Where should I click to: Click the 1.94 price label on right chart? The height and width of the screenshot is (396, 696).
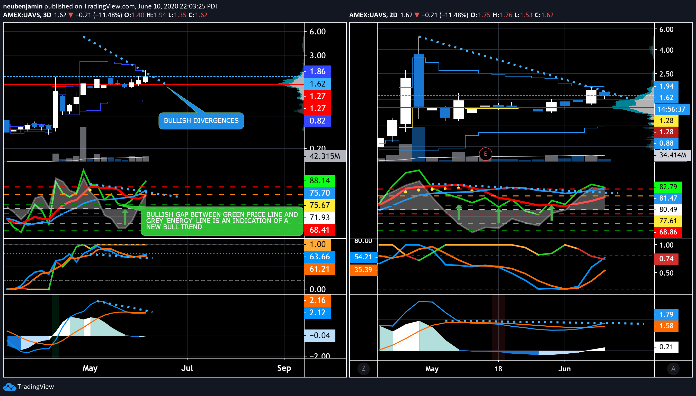coord(666,86)
